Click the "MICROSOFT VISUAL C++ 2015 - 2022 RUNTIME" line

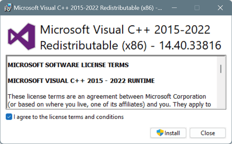(81, 81)
